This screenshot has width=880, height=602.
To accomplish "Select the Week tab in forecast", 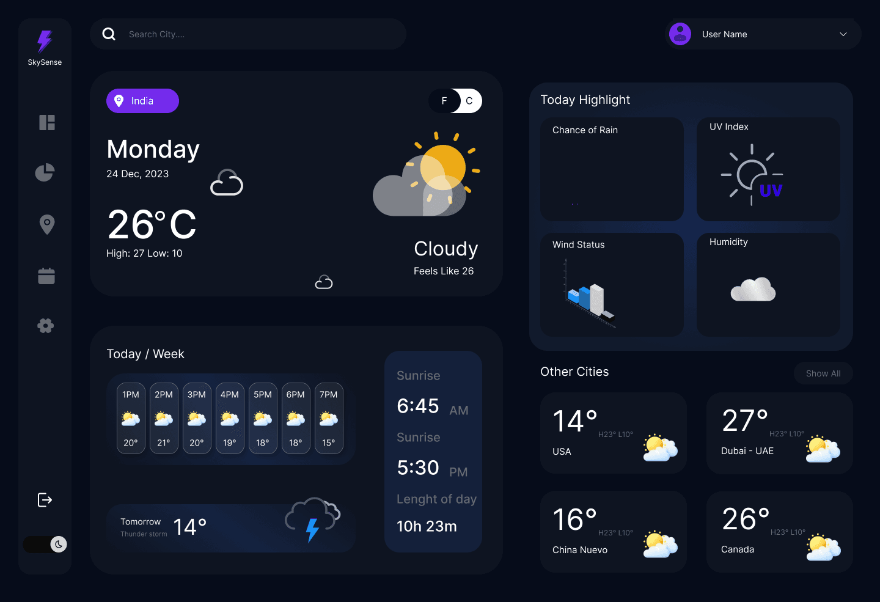I will click(x=169, y=354).
